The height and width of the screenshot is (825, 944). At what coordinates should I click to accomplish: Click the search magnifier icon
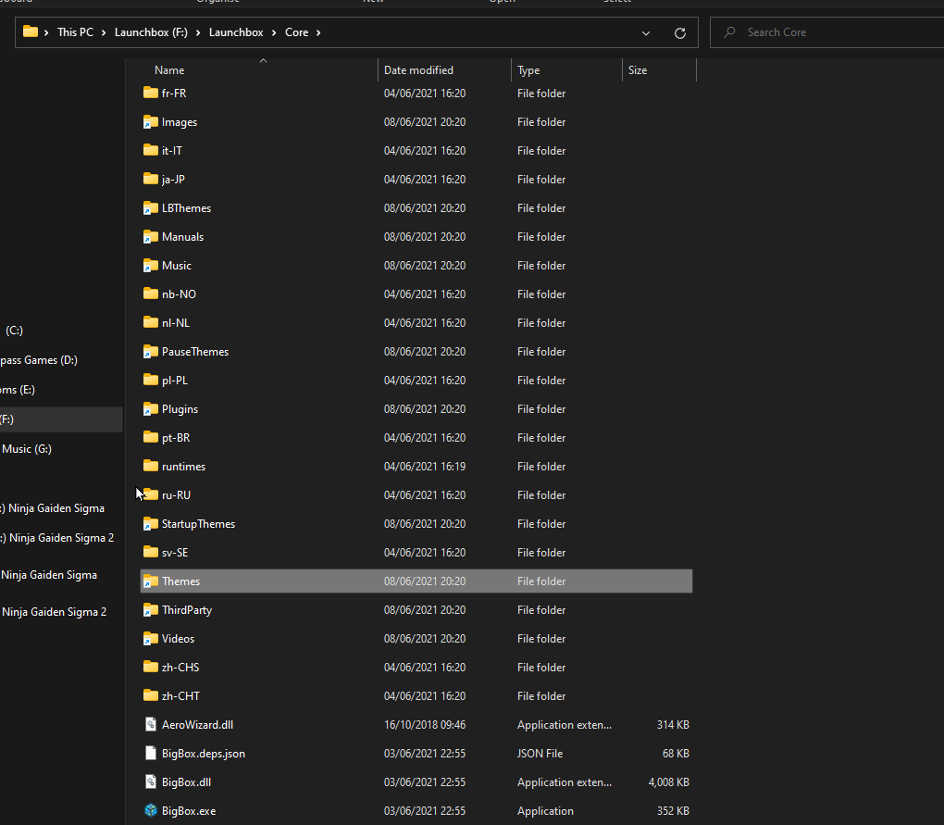729,32
